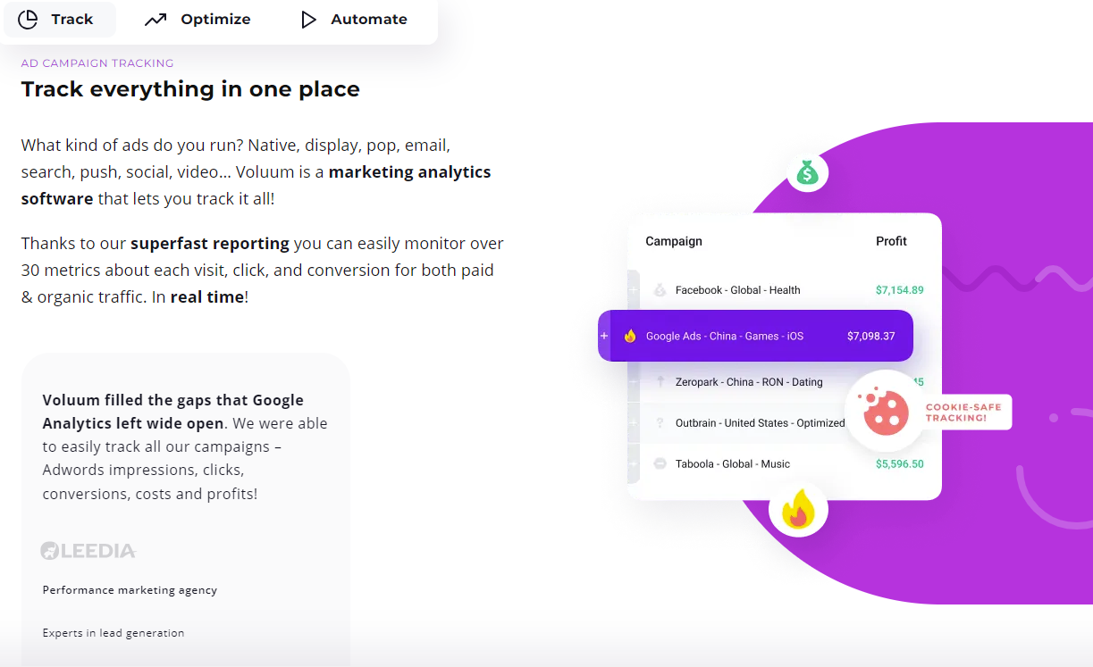Click the flame icon in Google Ads row
This screenshot has width=1093, height=667.
[x=630, y=336]
